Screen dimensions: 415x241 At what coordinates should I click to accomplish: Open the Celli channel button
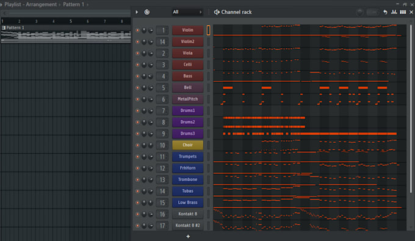pyautogui.click(x=187, y=65)
